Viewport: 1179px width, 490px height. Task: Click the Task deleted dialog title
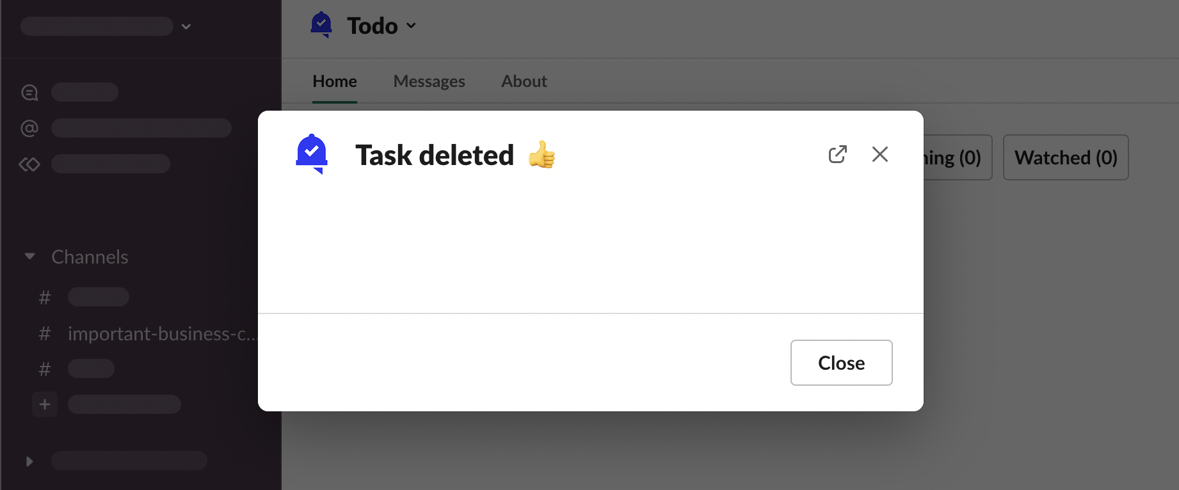tap(435, 155)
